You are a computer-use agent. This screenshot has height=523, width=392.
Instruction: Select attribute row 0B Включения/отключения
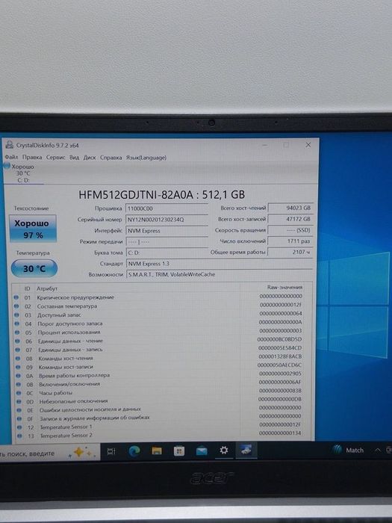[x=163, y=384]
